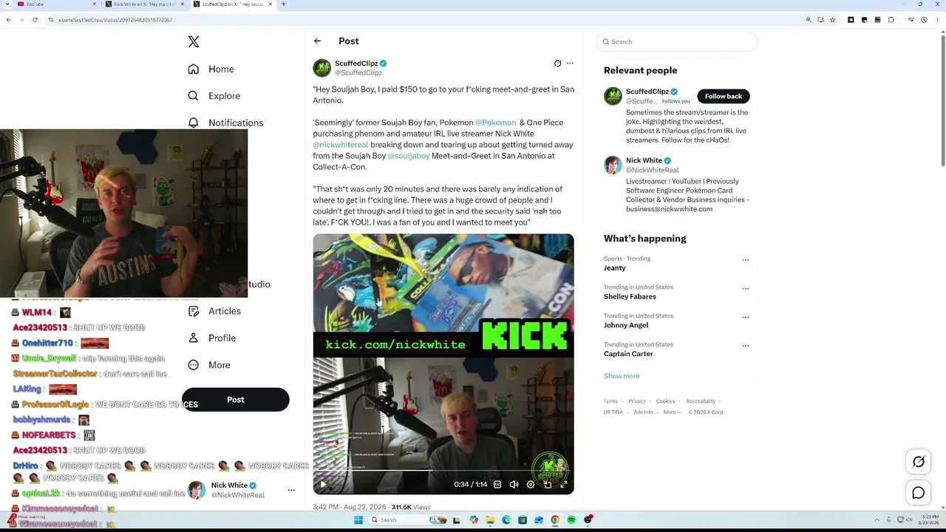This screenshot has width=946, height=532.
Task: Seek on the video progress bar
Action: tap(443, 471)
